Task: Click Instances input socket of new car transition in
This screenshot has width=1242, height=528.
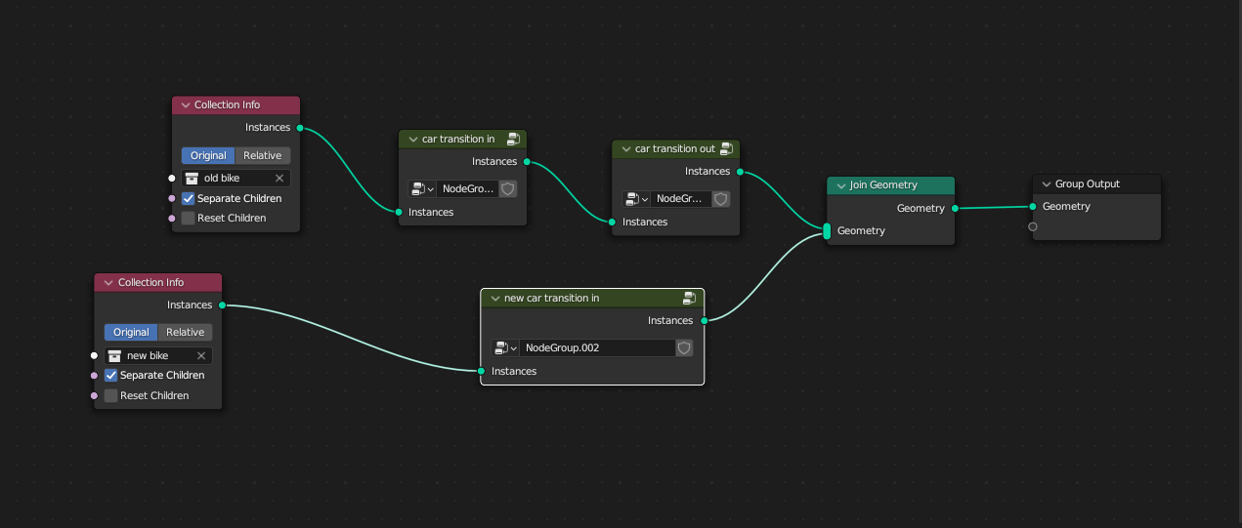Action: pyautogui.click(x=481, y=372)
